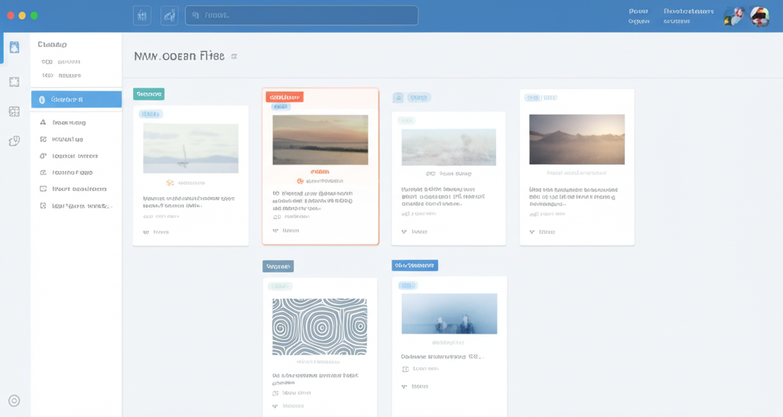Select the second icon in the left rail

[x=15, y=82]
